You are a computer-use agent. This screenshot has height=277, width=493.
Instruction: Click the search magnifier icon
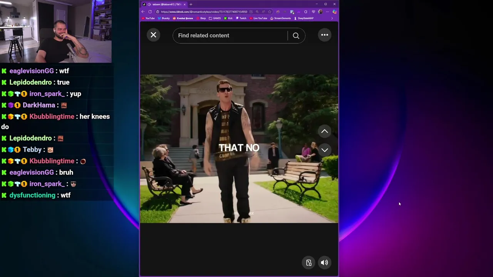pos(296,35)
